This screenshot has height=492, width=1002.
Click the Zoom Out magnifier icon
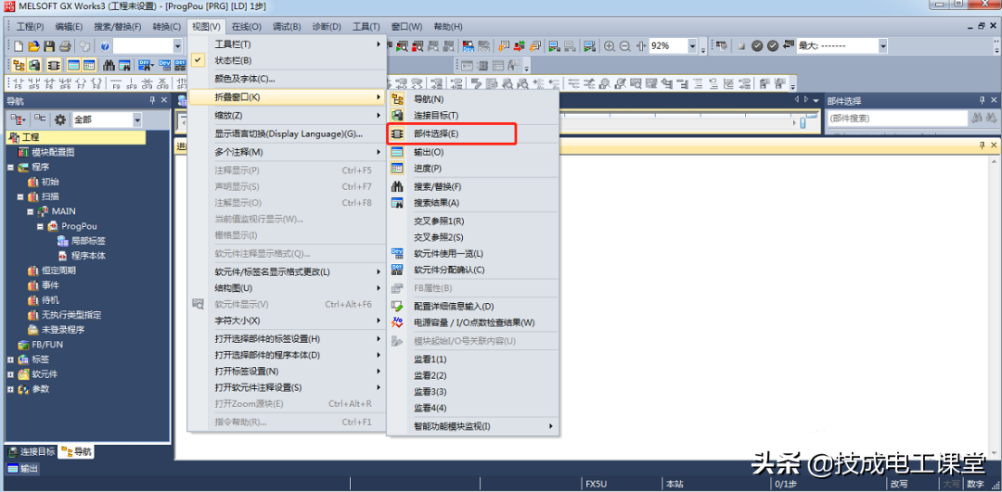coord(625,45)
